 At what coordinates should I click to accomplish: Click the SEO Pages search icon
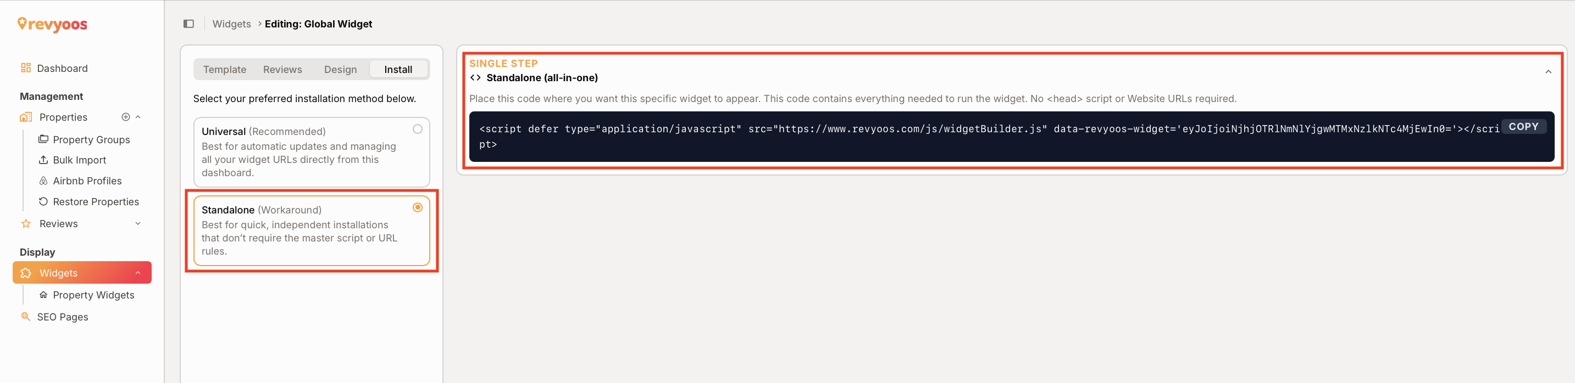tap(26, 317)
